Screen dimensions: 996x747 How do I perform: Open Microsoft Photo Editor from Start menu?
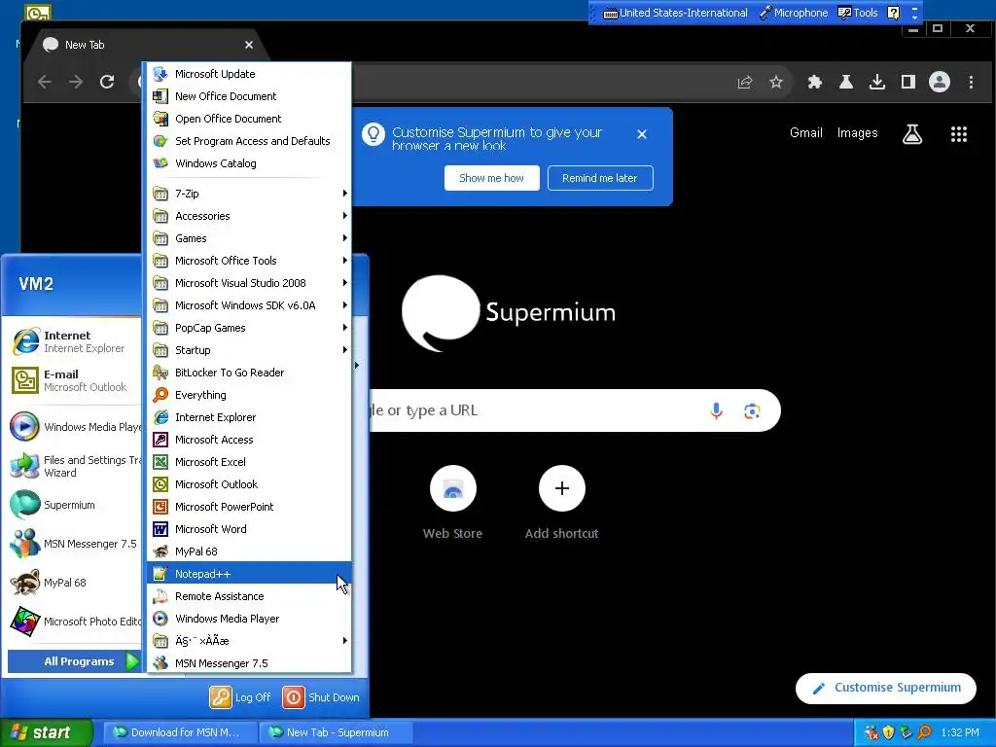[74, 622]
